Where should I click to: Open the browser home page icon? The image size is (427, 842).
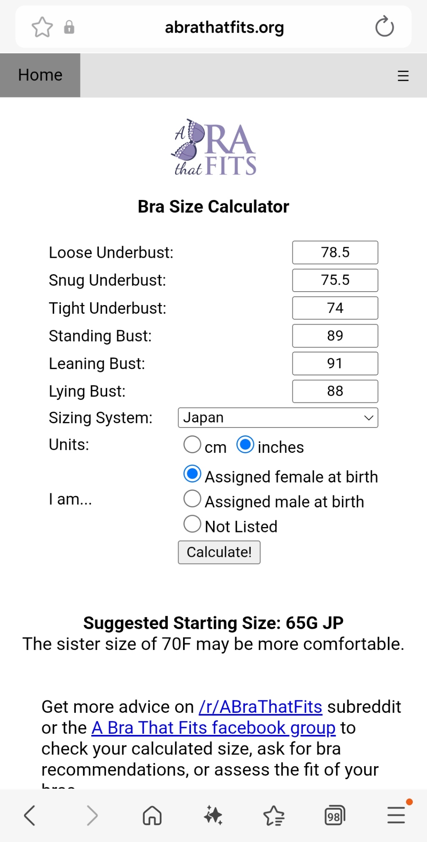[x=152, y=815]
